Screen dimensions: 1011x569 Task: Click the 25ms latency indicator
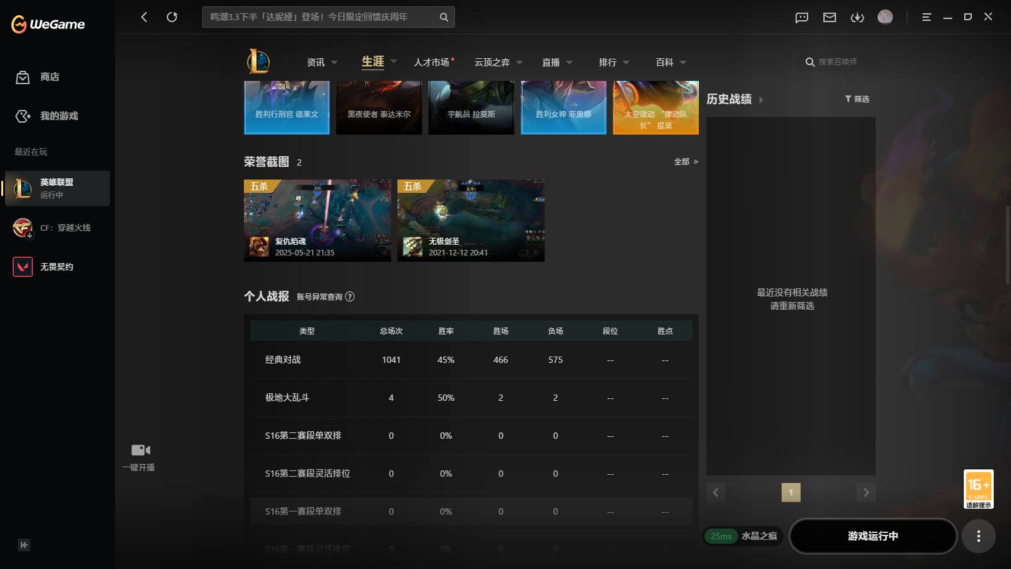coord(721,536)
